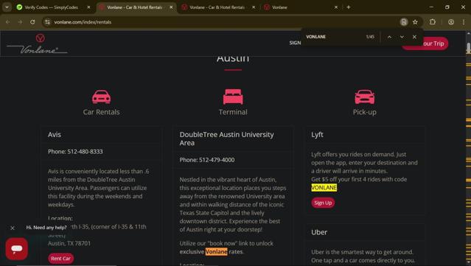Click the Terminal heading
The height and width of the screenshot is (266, 471).
pyautogui.click(x=233, y=112)
